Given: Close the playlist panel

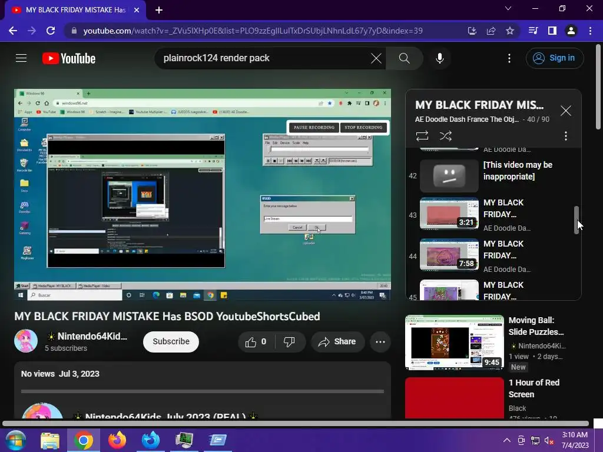Looking at the screenshot, I should tap(565, 111).
